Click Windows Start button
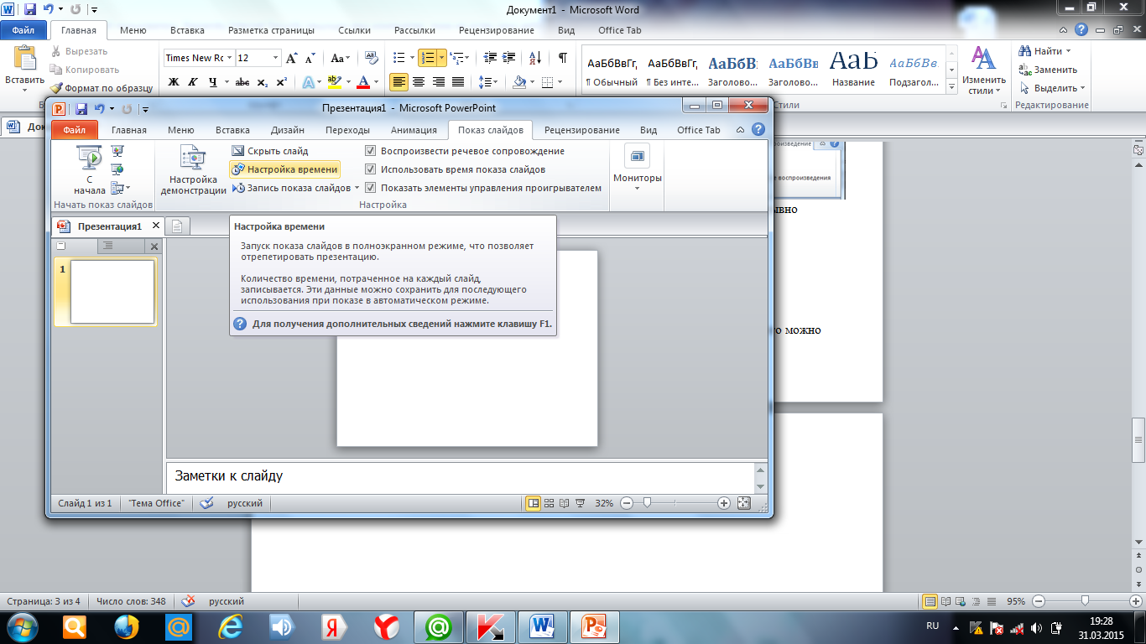This screenshot has width=1146, height=644. 23,626
